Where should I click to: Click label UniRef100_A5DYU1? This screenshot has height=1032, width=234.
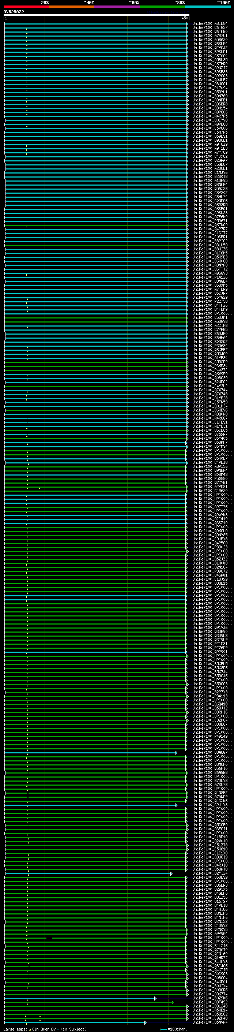210,92
